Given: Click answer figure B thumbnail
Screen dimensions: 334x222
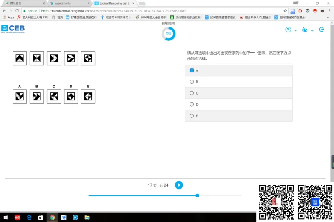Looking at the screenshot, I should pyautogui.click(x=37, y=97).
